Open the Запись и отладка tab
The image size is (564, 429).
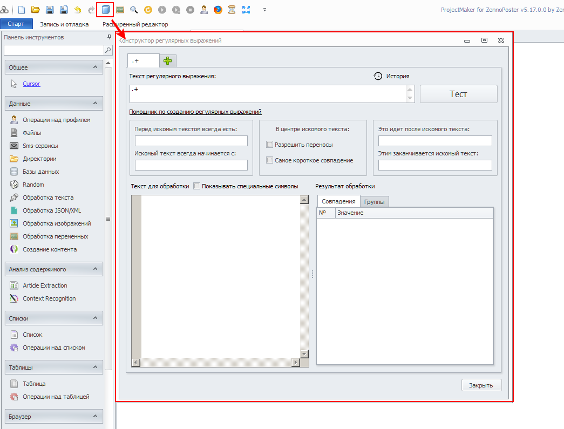click(64, 24)
